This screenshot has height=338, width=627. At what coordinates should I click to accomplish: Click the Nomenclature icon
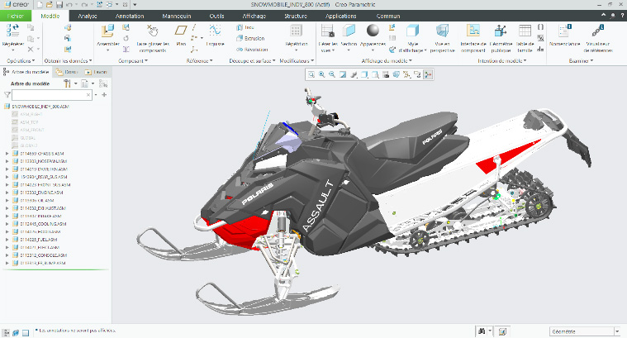(564, 33)
